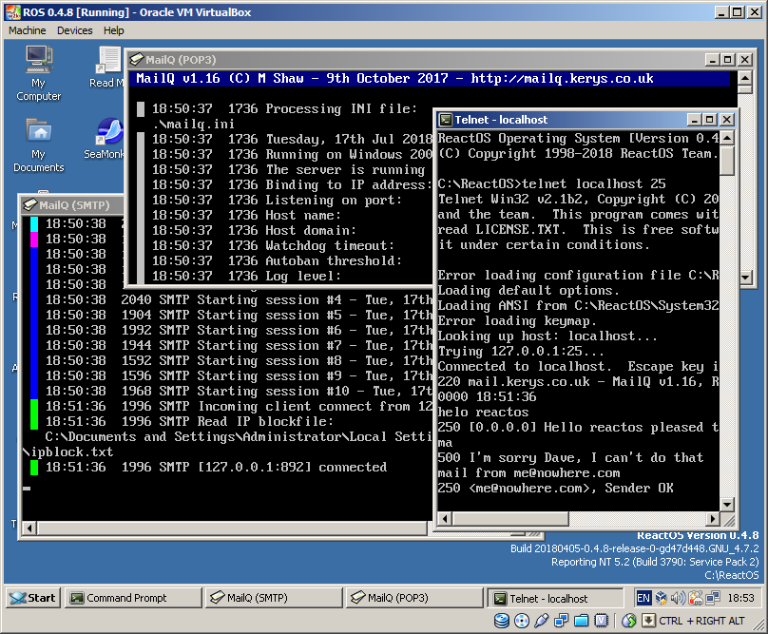Click "C:\ReactOS>telnet localhost 25" command line
768x634 pixels.
(x=551, y=183)
